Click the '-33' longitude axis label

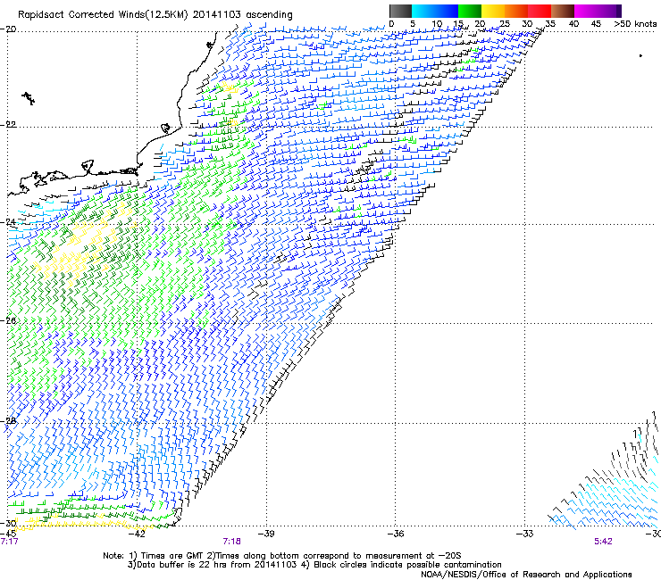click(525, 534)
